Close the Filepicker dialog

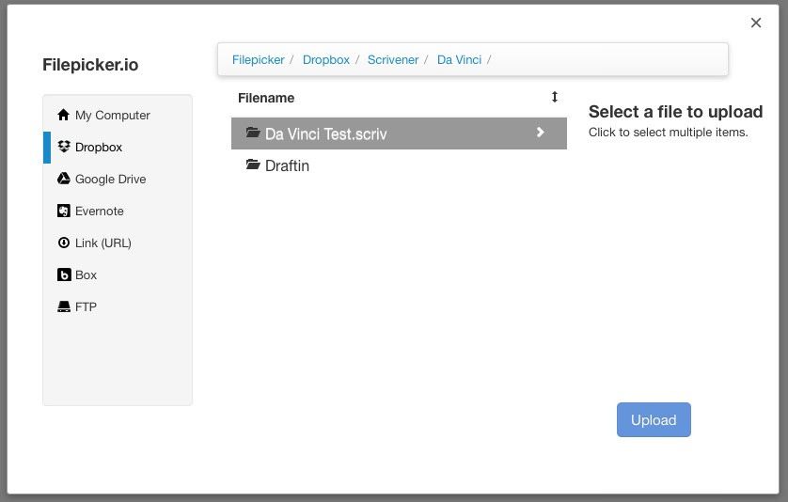755,23
